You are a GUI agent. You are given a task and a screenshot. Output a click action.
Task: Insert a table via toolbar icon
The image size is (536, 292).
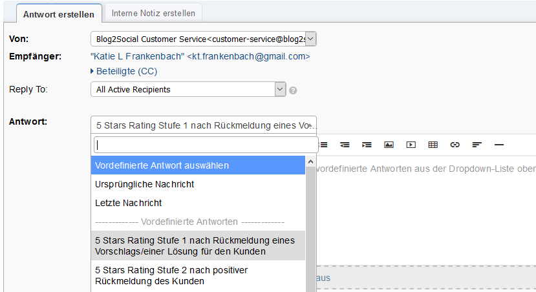click(x=433, y=145)
